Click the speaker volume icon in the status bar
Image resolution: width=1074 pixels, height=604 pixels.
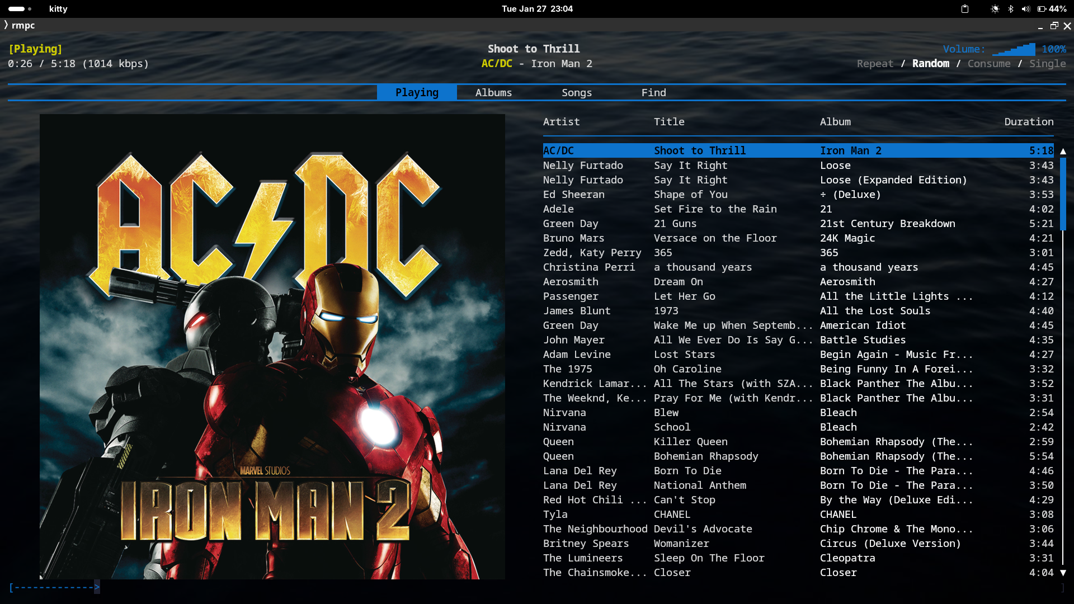[x=1025, y=9]
